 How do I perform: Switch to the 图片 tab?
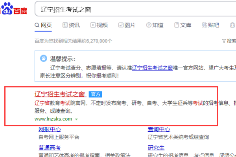[127, 25]
